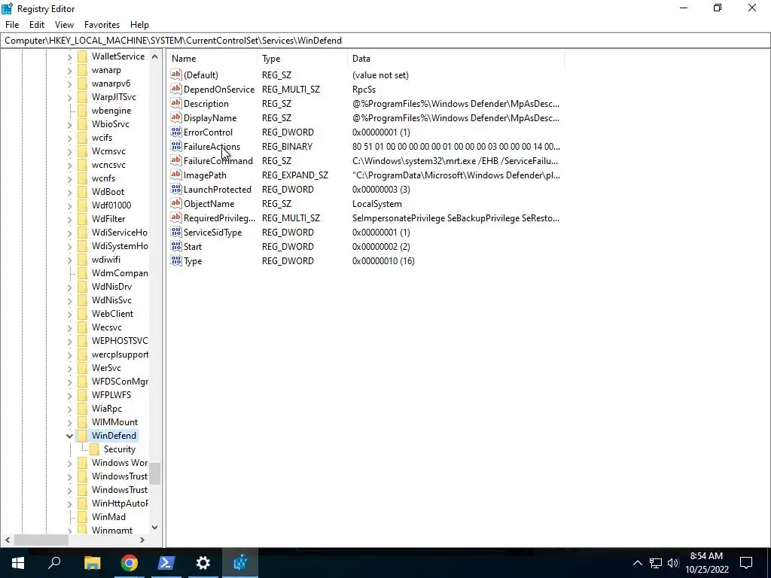Collapse the WinDefend key
Image resolution: width=771 pixels, height=578 pixels.
(69, 436)
